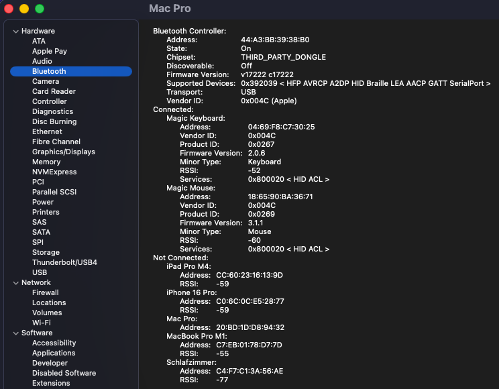Screen dimensions: 499x389
Task: Select the Software group label
Action: coord(37,333)
